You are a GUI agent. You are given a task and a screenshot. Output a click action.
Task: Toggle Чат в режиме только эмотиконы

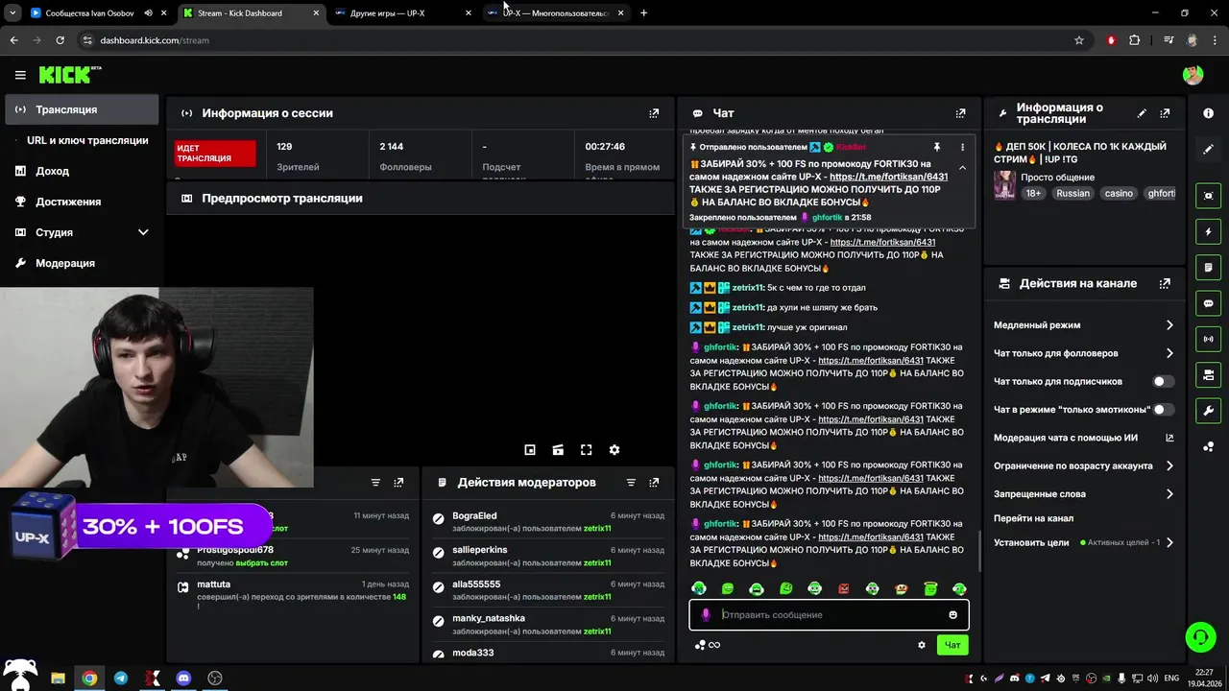[1163, 410]
